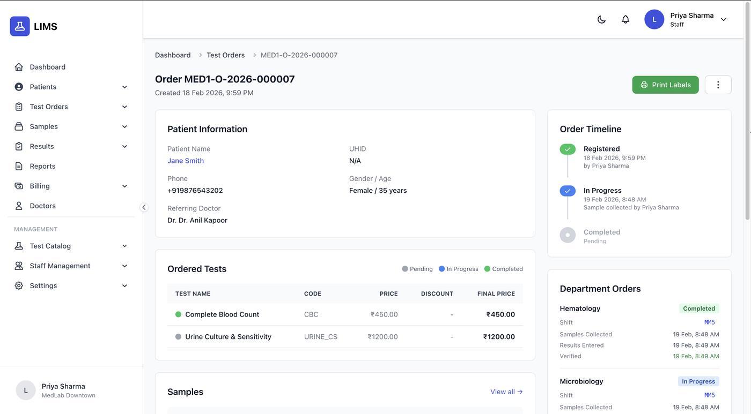
Task: Click the Print Labels button
Action: (665, 85)
